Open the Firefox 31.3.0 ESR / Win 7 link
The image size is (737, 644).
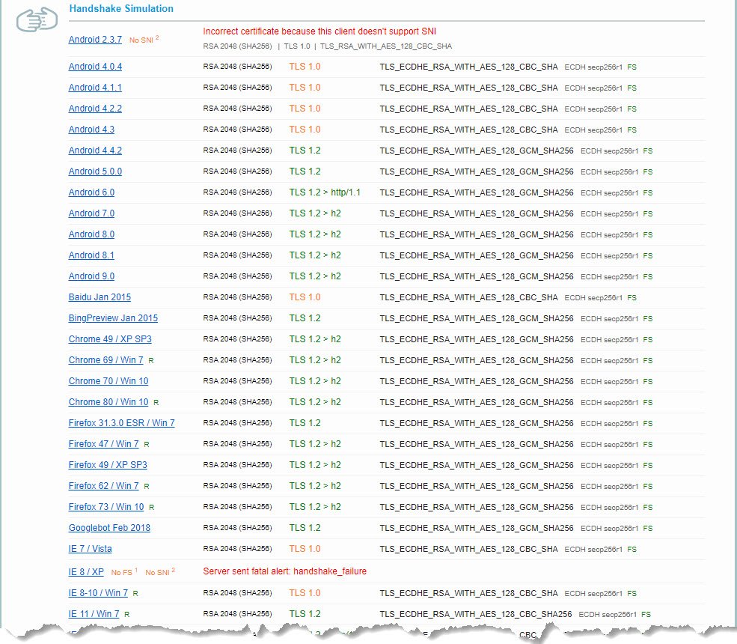click(122, 423)
